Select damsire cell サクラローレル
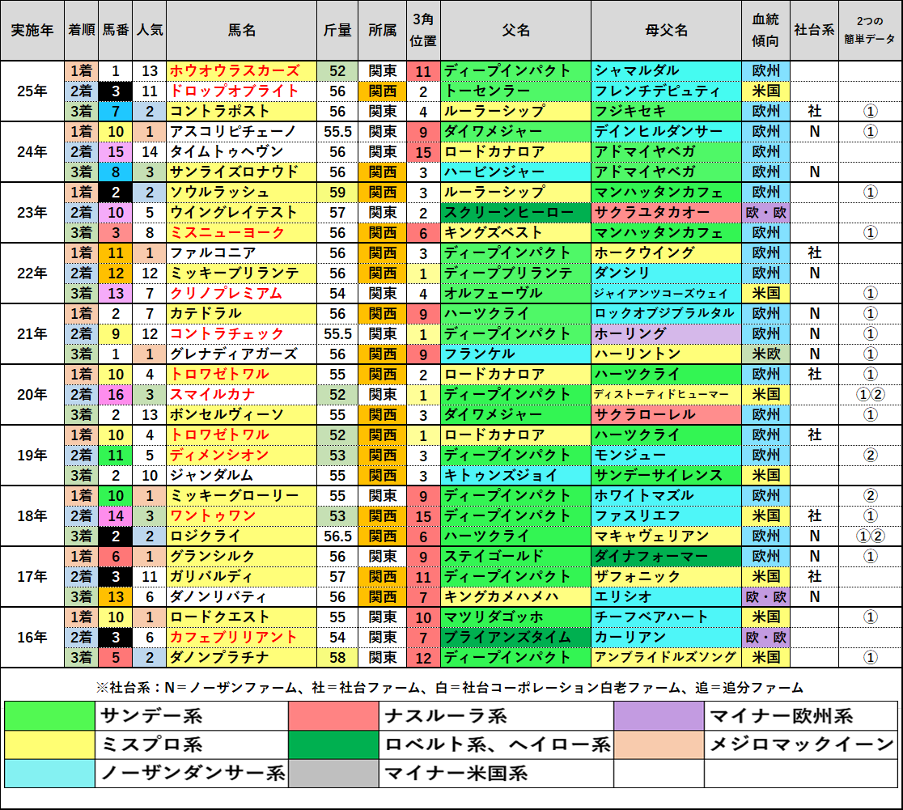 (666, 415)
